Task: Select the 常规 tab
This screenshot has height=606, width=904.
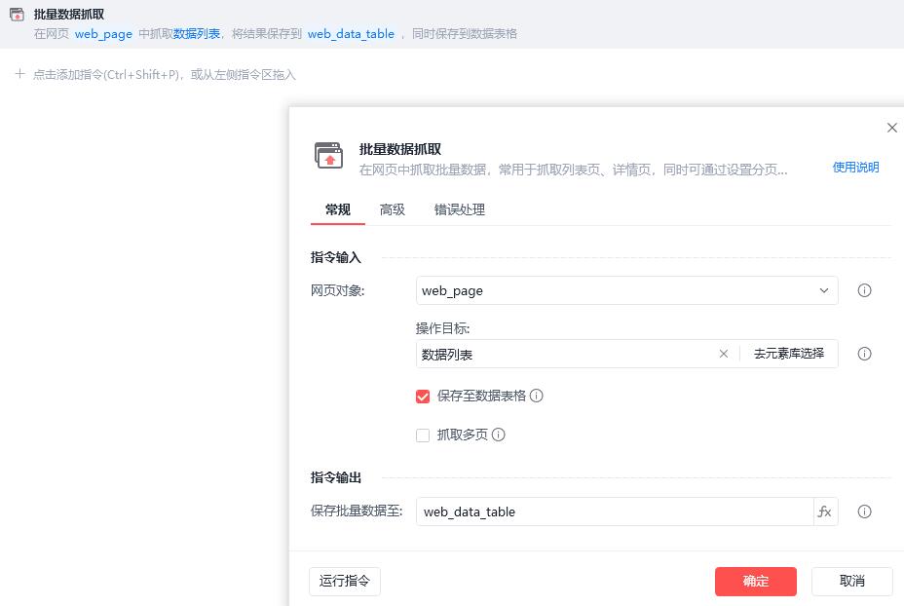Action: [338, 209]
